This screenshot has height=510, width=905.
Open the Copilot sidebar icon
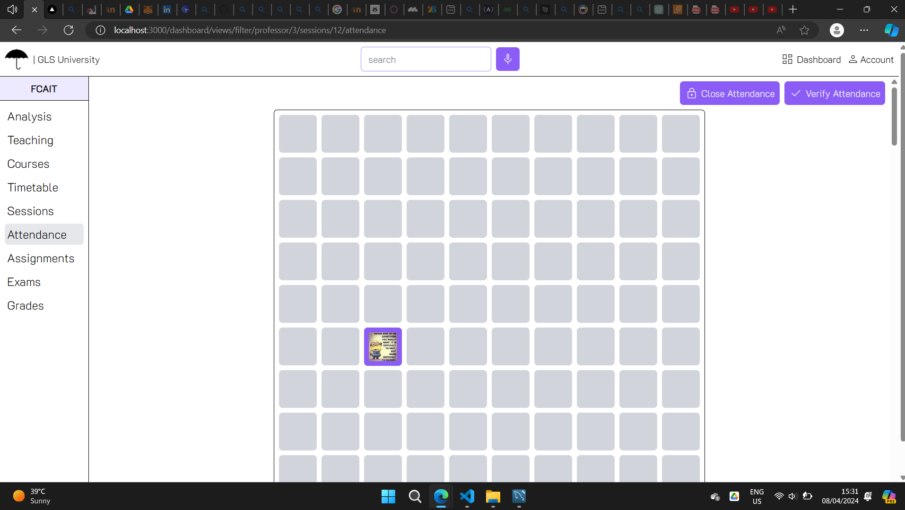(891, 30)
